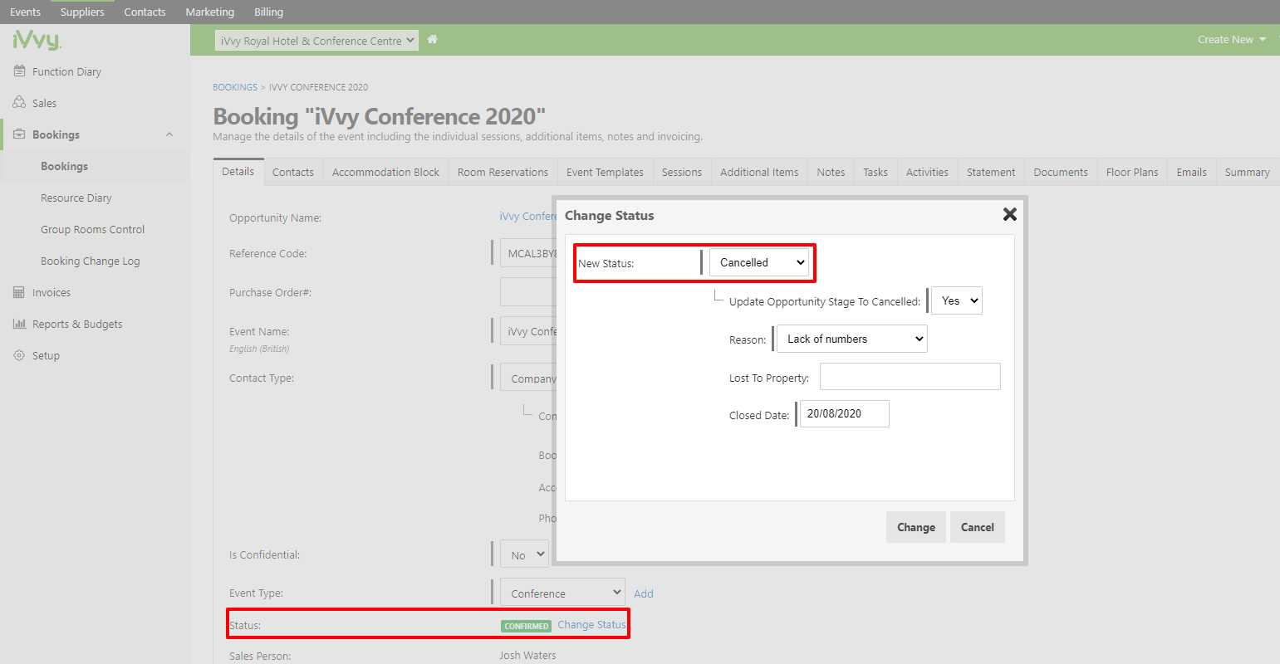Click the Bookings briefcase icon
Screen dimensions: 1280x664
click(19, 134)
